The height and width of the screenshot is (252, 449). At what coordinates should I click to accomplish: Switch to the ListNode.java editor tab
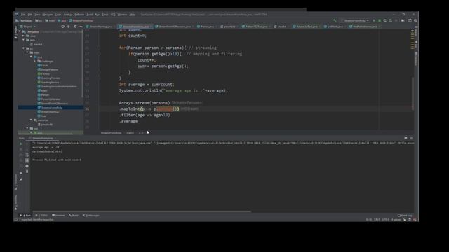pos(334,27)
